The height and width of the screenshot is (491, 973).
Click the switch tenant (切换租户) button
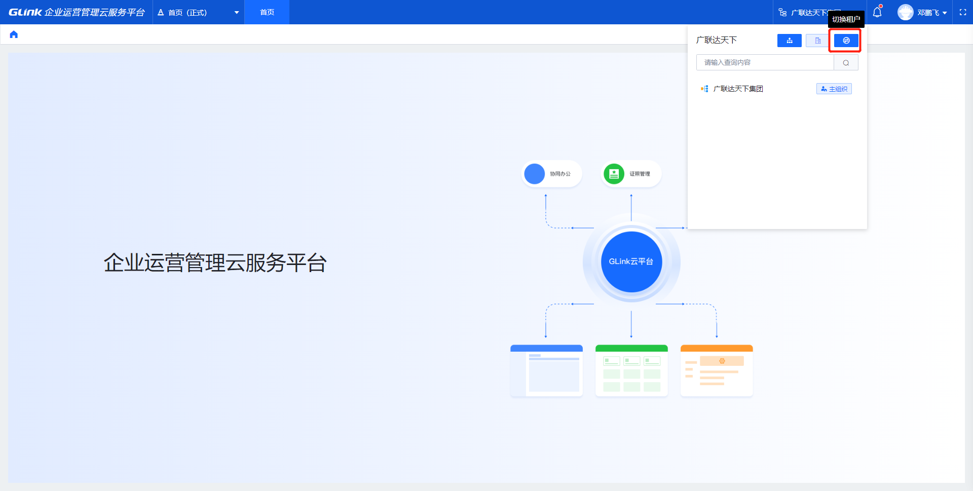coord(846,41)
